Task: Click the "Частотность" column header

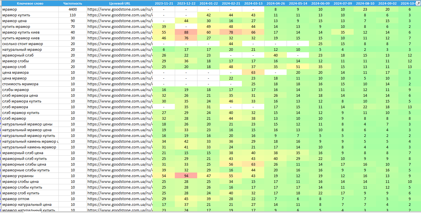Action: [73, 3]
